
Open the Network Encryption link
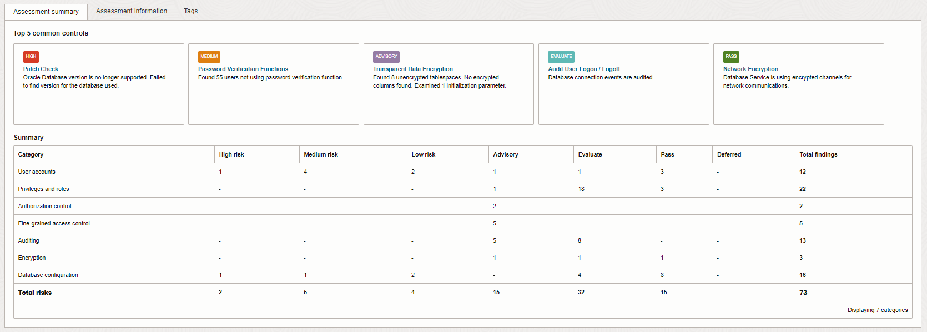750,69
